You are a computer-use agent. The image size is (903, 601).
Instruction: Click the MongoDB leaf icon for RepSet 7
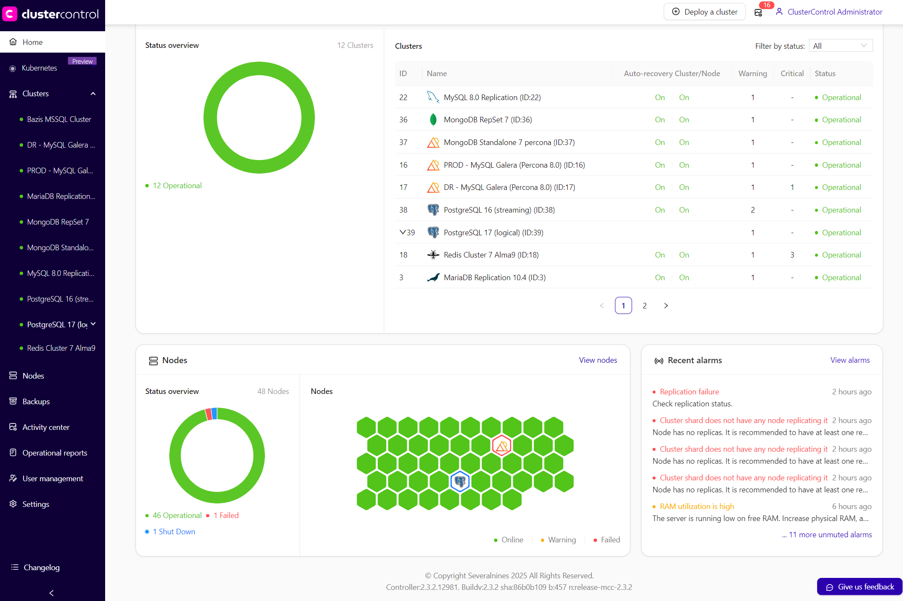433,119
